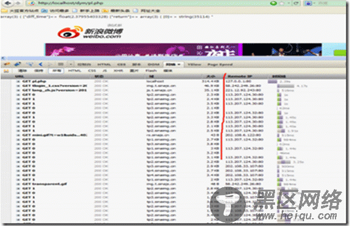Image resolution: width=350 pixels, height=226 pixels.
Task: Open the 新手上路 bookmark
Action: click(86, 10)
